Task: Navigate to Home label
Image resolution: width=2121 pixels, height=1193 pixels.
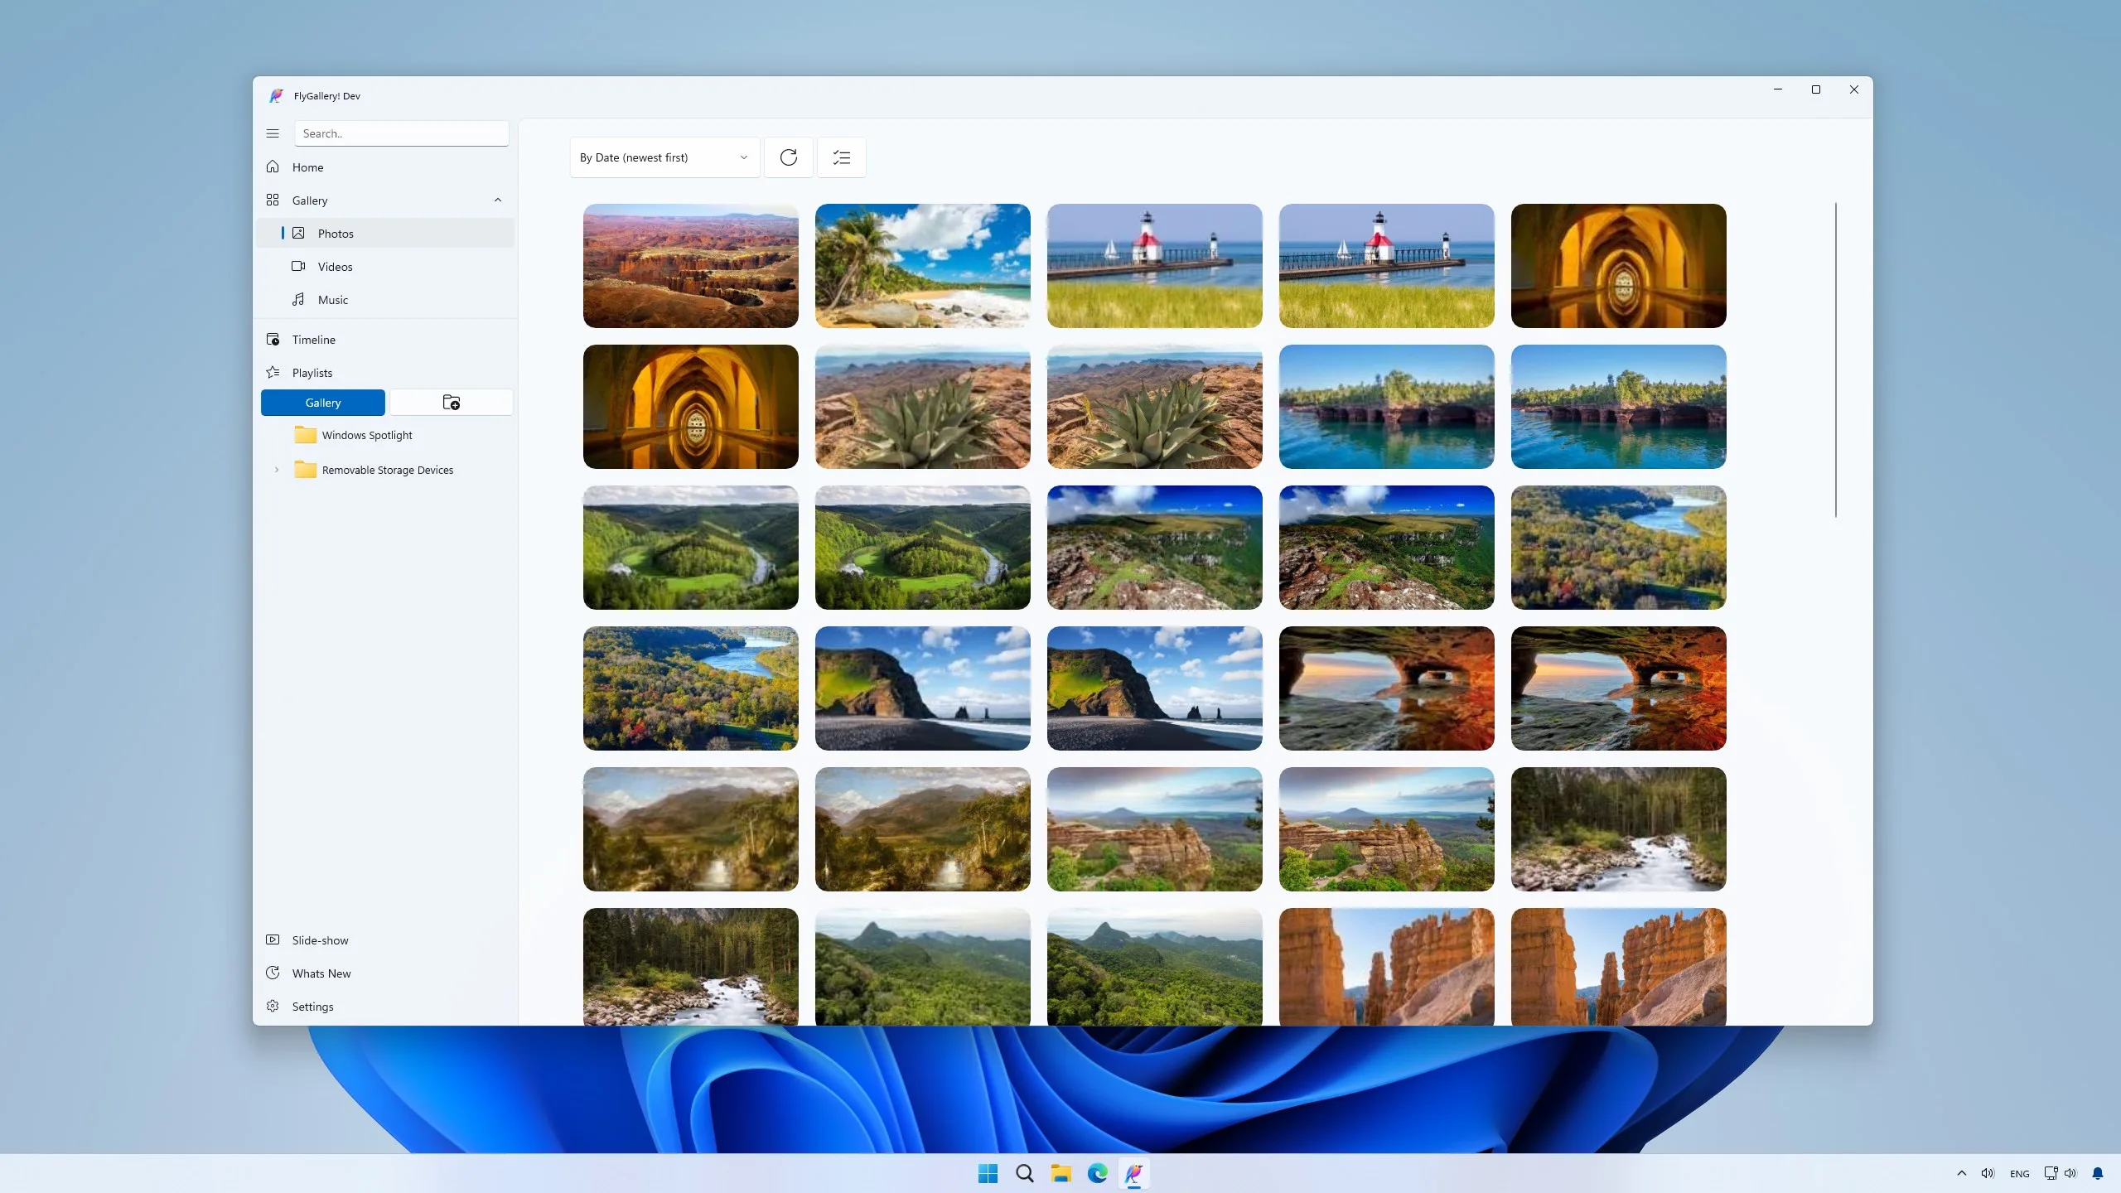Action: pos(308,167)
